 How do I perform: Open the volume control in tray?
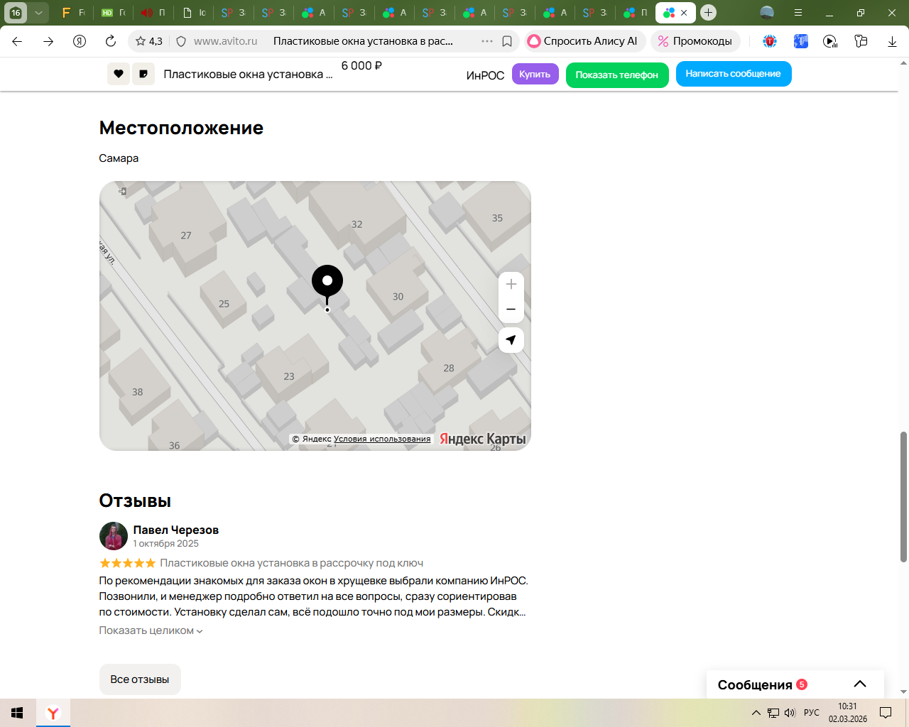(790, 713)
